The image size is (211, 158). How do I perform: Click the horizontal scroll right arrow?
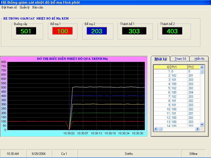(197, 129)
